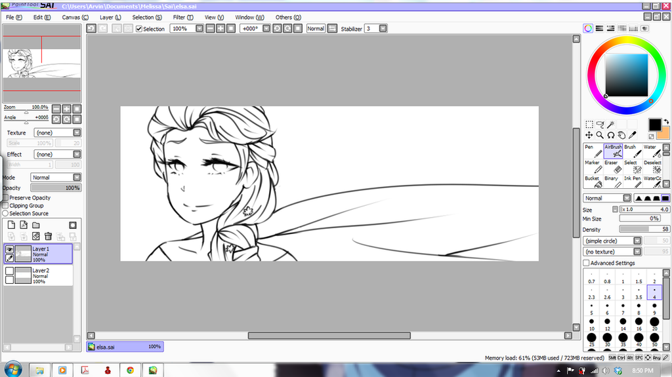Open the rotation angle dropdown in toolbar

[x=266, y=28]
